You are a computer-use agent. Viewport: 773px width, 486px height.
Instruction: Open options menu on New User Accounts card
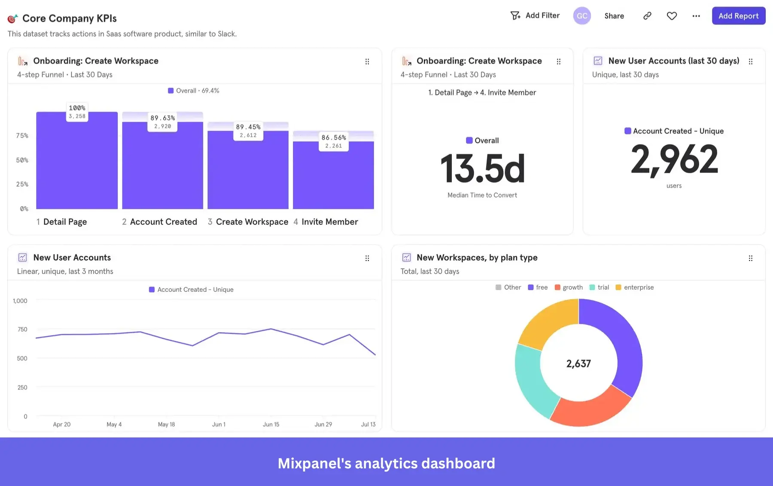pyautogui.click(x=367, y=258)
